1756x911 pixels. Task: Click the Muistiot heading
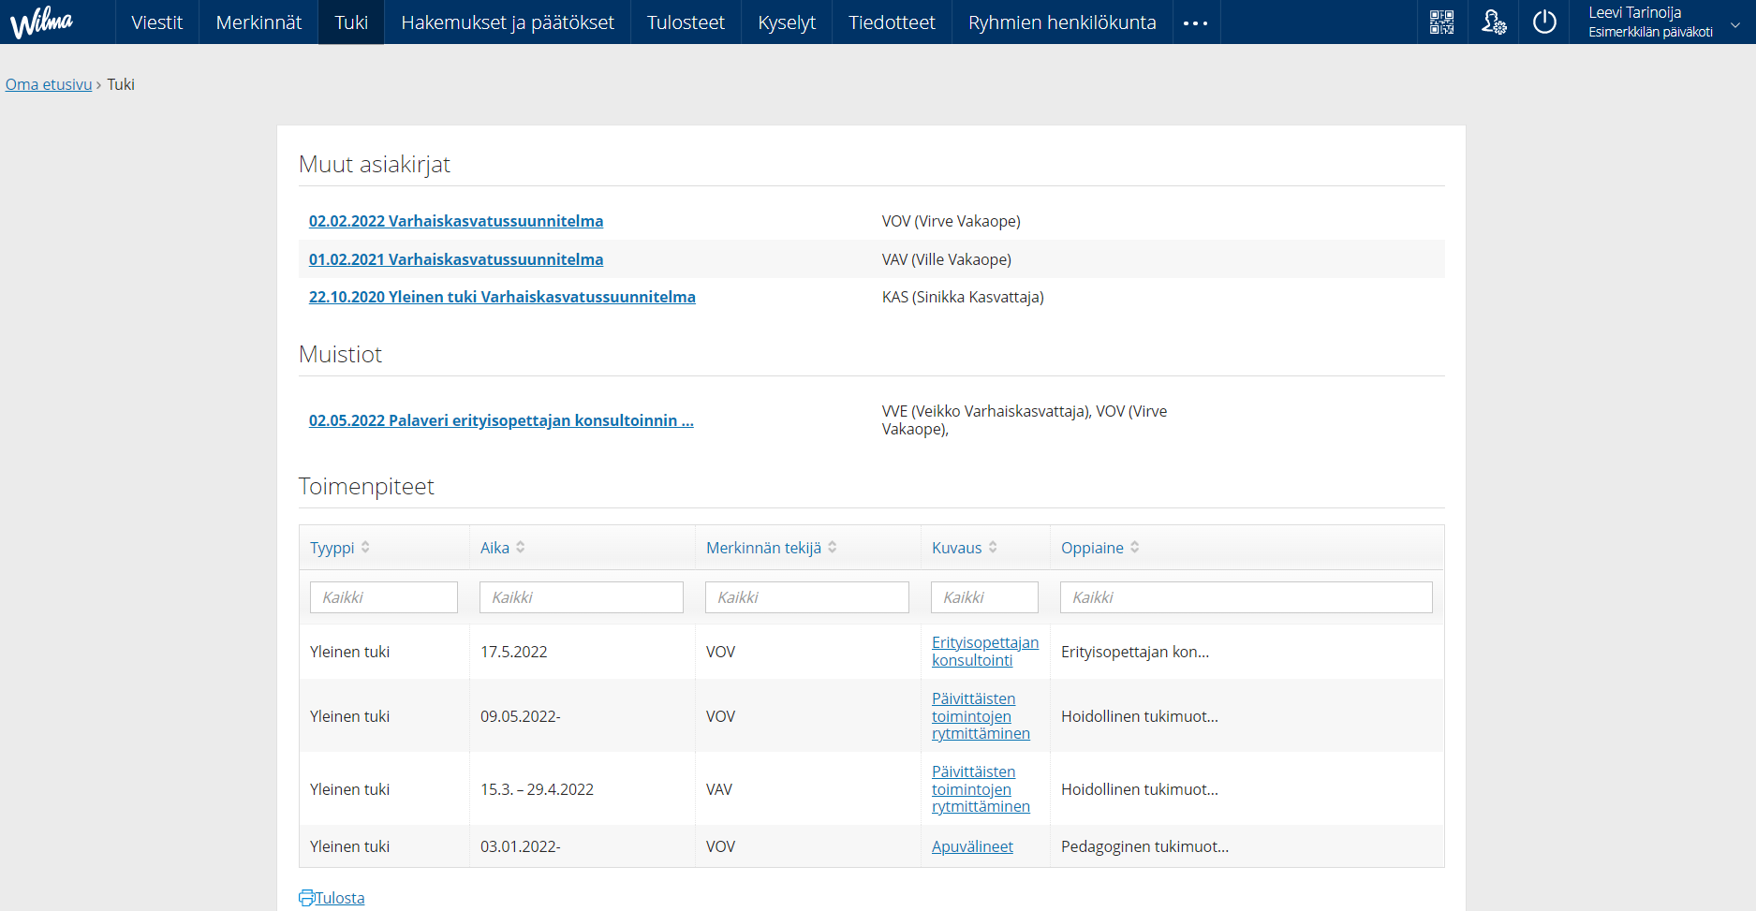[x=340, y=354]
